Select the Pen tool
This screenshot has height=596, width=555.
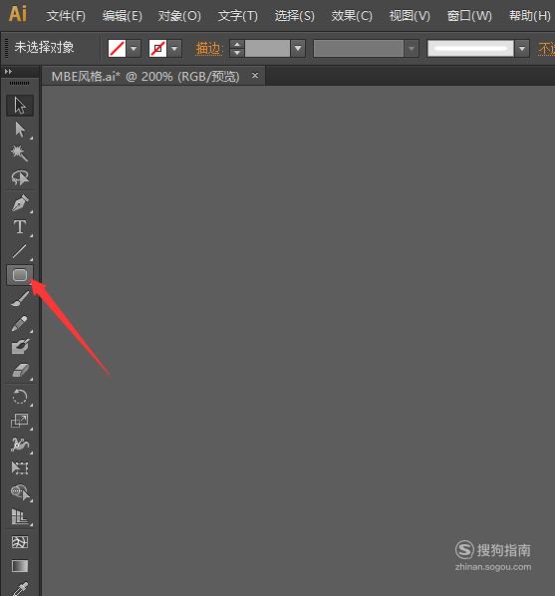[20, 203]
